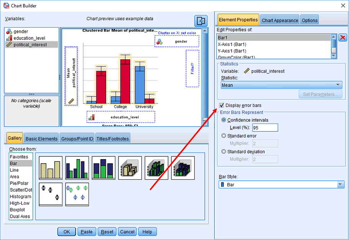The width and height of the screenshot is (349, 240).
Task: Close the Chart Builder window
Action: [343, 6]
